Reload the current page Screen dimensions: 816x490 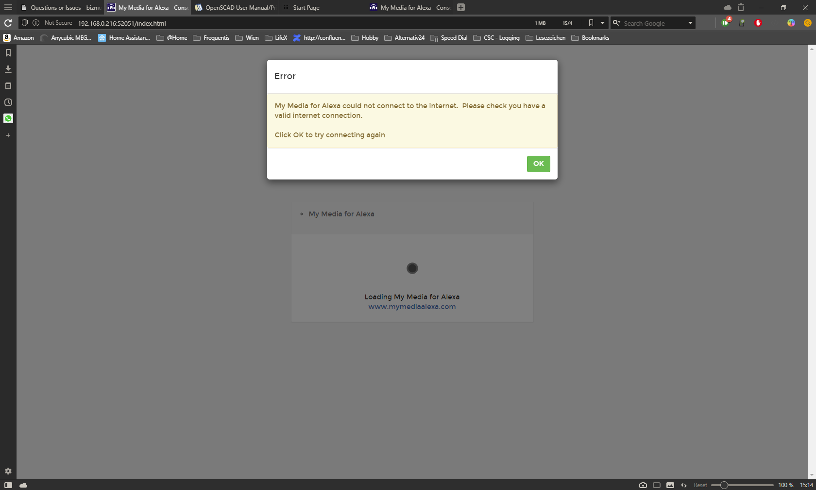[x=8, y=23]
